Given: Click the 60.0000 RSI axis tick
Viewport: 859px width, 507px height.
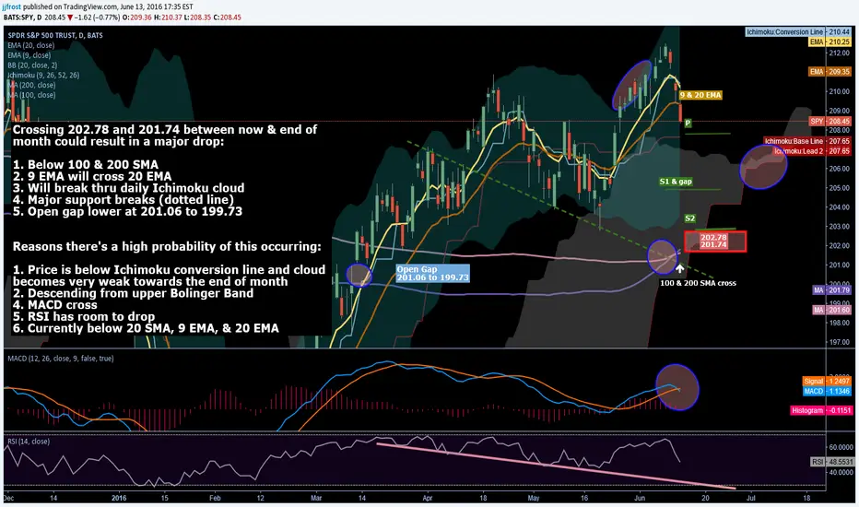Looking at the screenshot, I should (841, 447).
